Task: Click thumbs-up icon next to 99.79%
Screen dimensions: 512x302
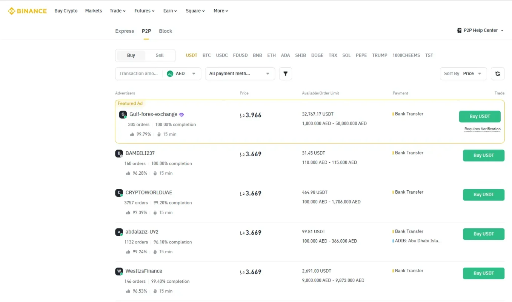Action: [x=132, y=134]
